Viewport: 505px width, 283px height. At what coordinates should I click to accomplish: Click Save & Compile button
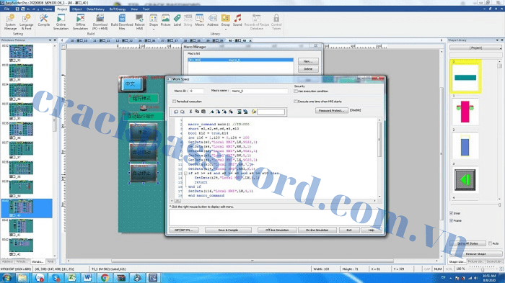pyautogui.click(x=228, y=230)
